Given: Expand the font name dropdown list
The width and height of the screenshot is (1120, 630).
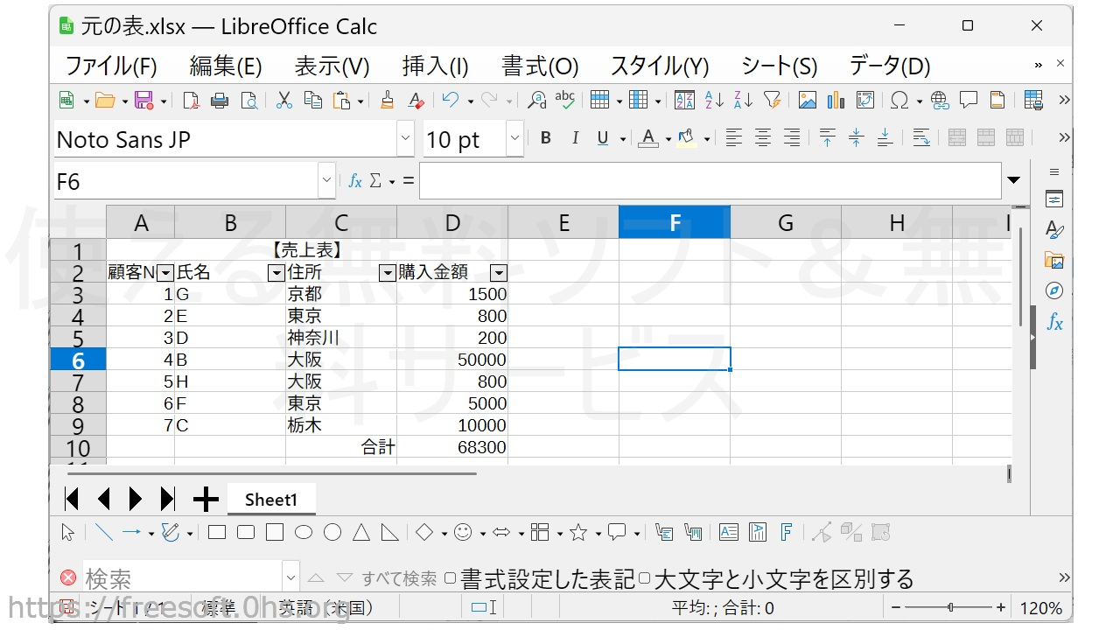Looking at the screenshot, I should tap(405, 138).
